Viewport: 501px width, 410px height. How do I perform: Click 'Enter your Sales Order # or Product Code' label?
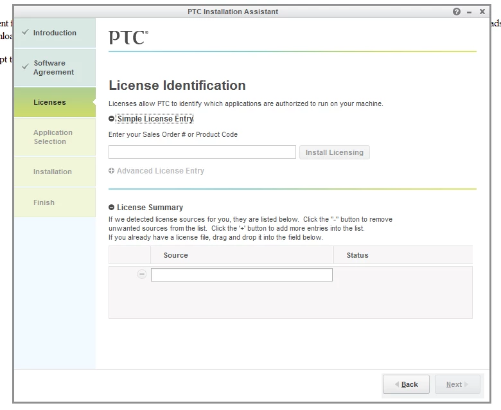(x=173, y=134)
